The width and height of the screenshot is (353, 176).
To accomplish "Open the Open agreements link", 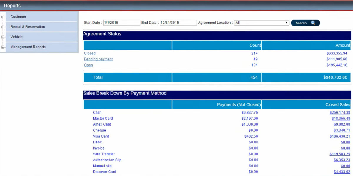I will point(88,65).
